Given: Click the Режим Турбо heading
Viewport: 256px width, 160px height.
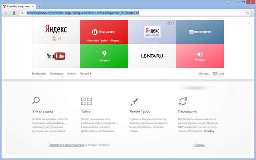Looking at the screenshot, I should click(140, 112).
